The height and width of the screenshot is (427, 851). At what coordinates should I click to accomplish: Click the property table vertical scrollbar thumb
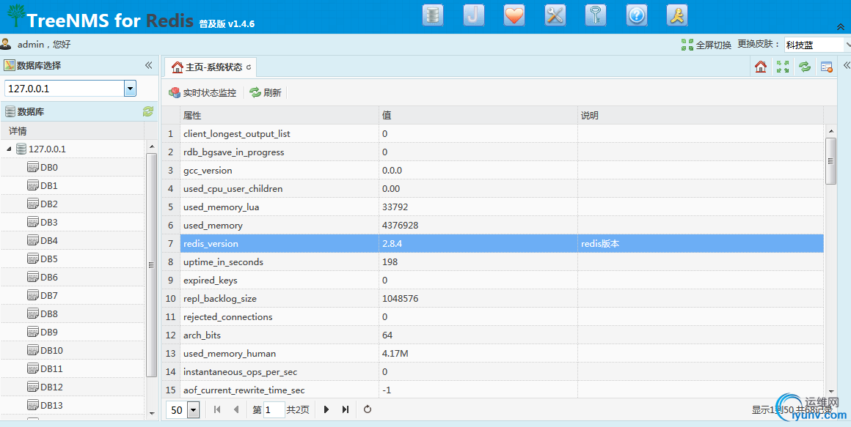click(830, 161)
